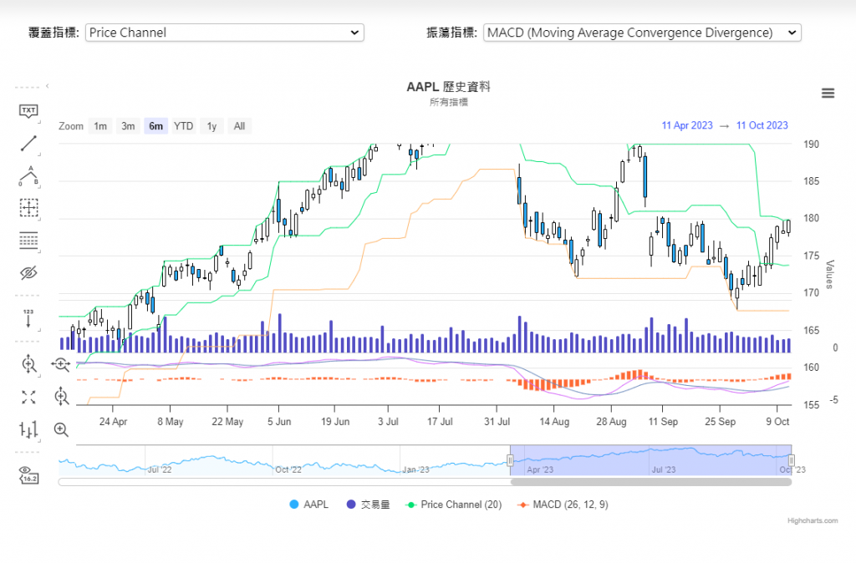Image resolution: width=856 pixels, height=563 pixels.
Task: Click the navigator left range handle
Action: click(x=510, y=460)
